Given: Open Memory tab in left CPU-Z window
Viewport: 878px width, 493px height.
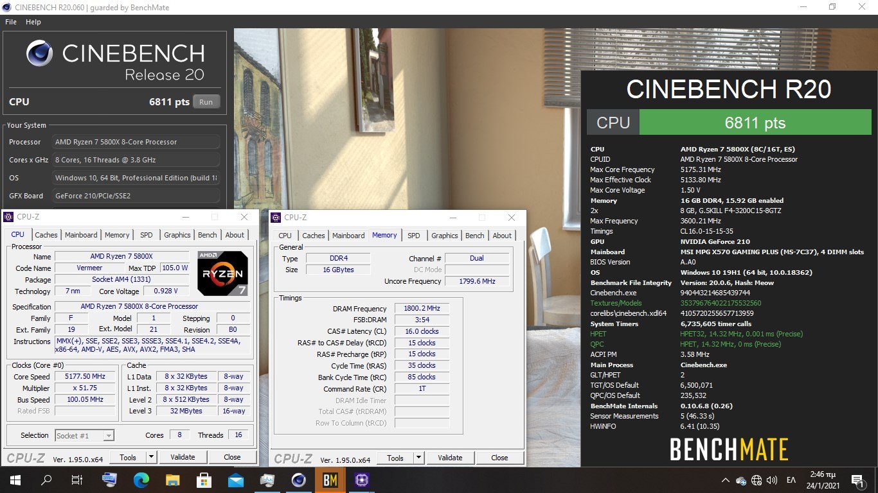Looking at the screenshot, I should click(117, 235).
